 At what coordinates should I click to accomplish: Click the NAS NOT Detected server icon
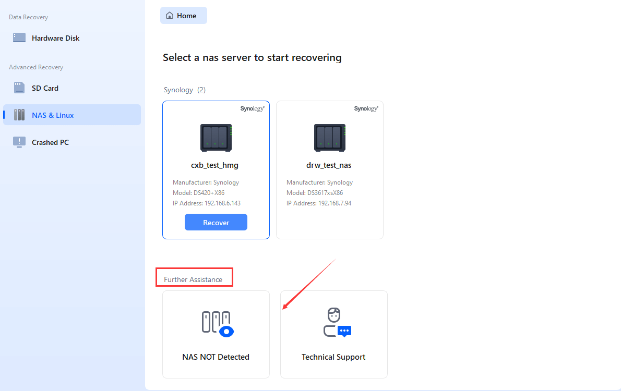point(216,323)
